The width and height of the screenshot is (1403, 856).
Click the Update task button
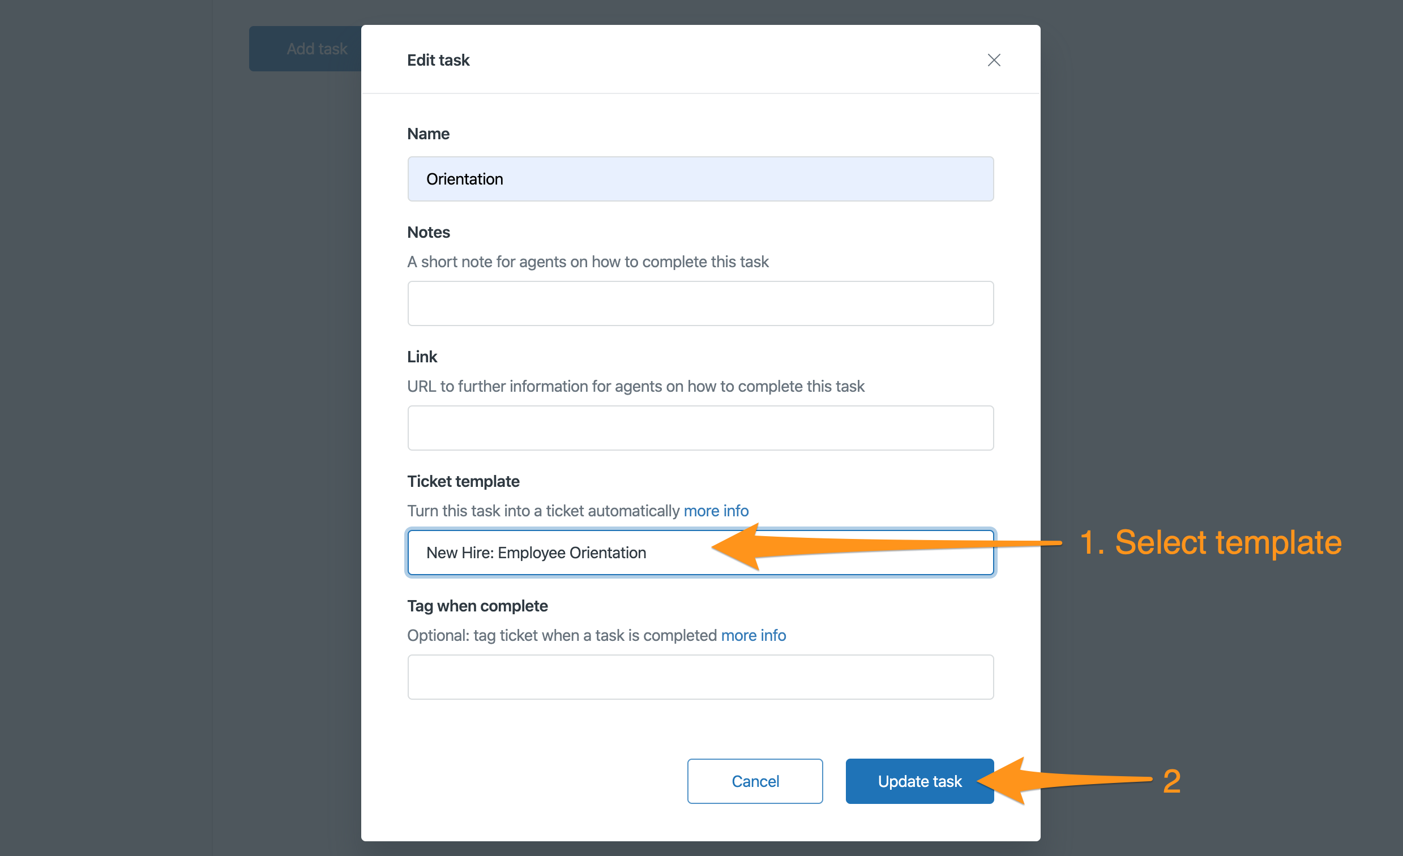[x=919, y=781]
